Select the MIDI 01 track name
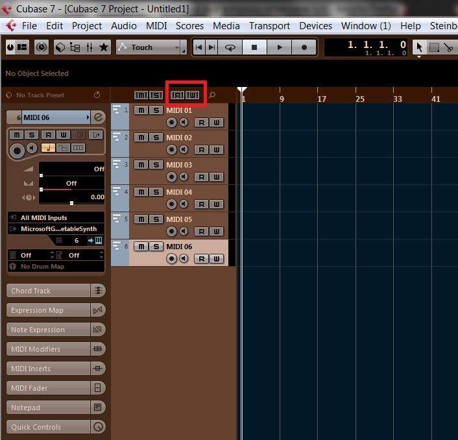The width and height of the screenshot is (458, 440). (179, 110)
